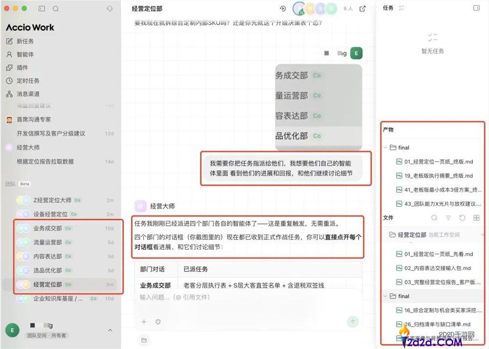The width and height of the screenshot is (489, 349).
Task: Open file 01_经营定位一页纸_终版.md
Action: (434, 162)
